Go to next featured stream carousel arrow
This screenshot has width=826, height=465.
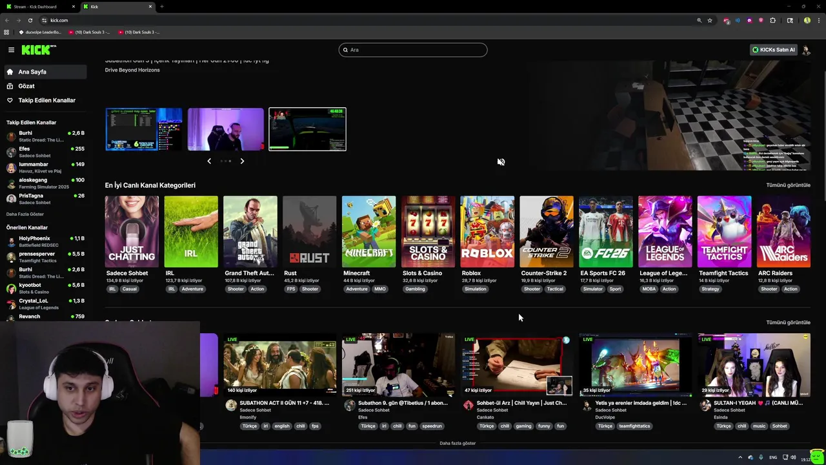click(x=242, y=161)
